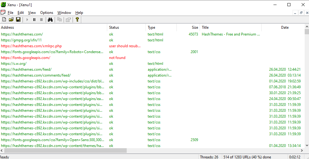Click the 'user should resub...' status cell
Screen dimensions: 309x159
coord(125,46)
